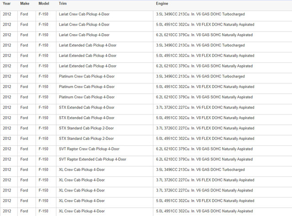
Task: Click the Year column header
Action: tap(7, 4)
